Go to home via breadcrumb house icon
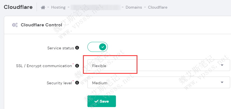Image resolution: width=231 pixels, height=109 pixels. [x=43, y=7]
